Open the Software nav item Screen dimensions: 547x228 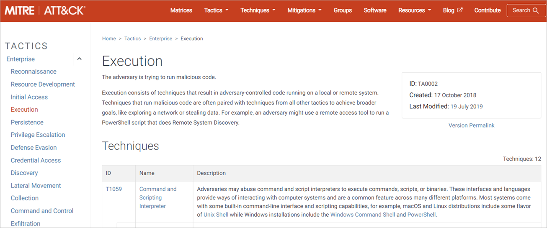point(375,10)
